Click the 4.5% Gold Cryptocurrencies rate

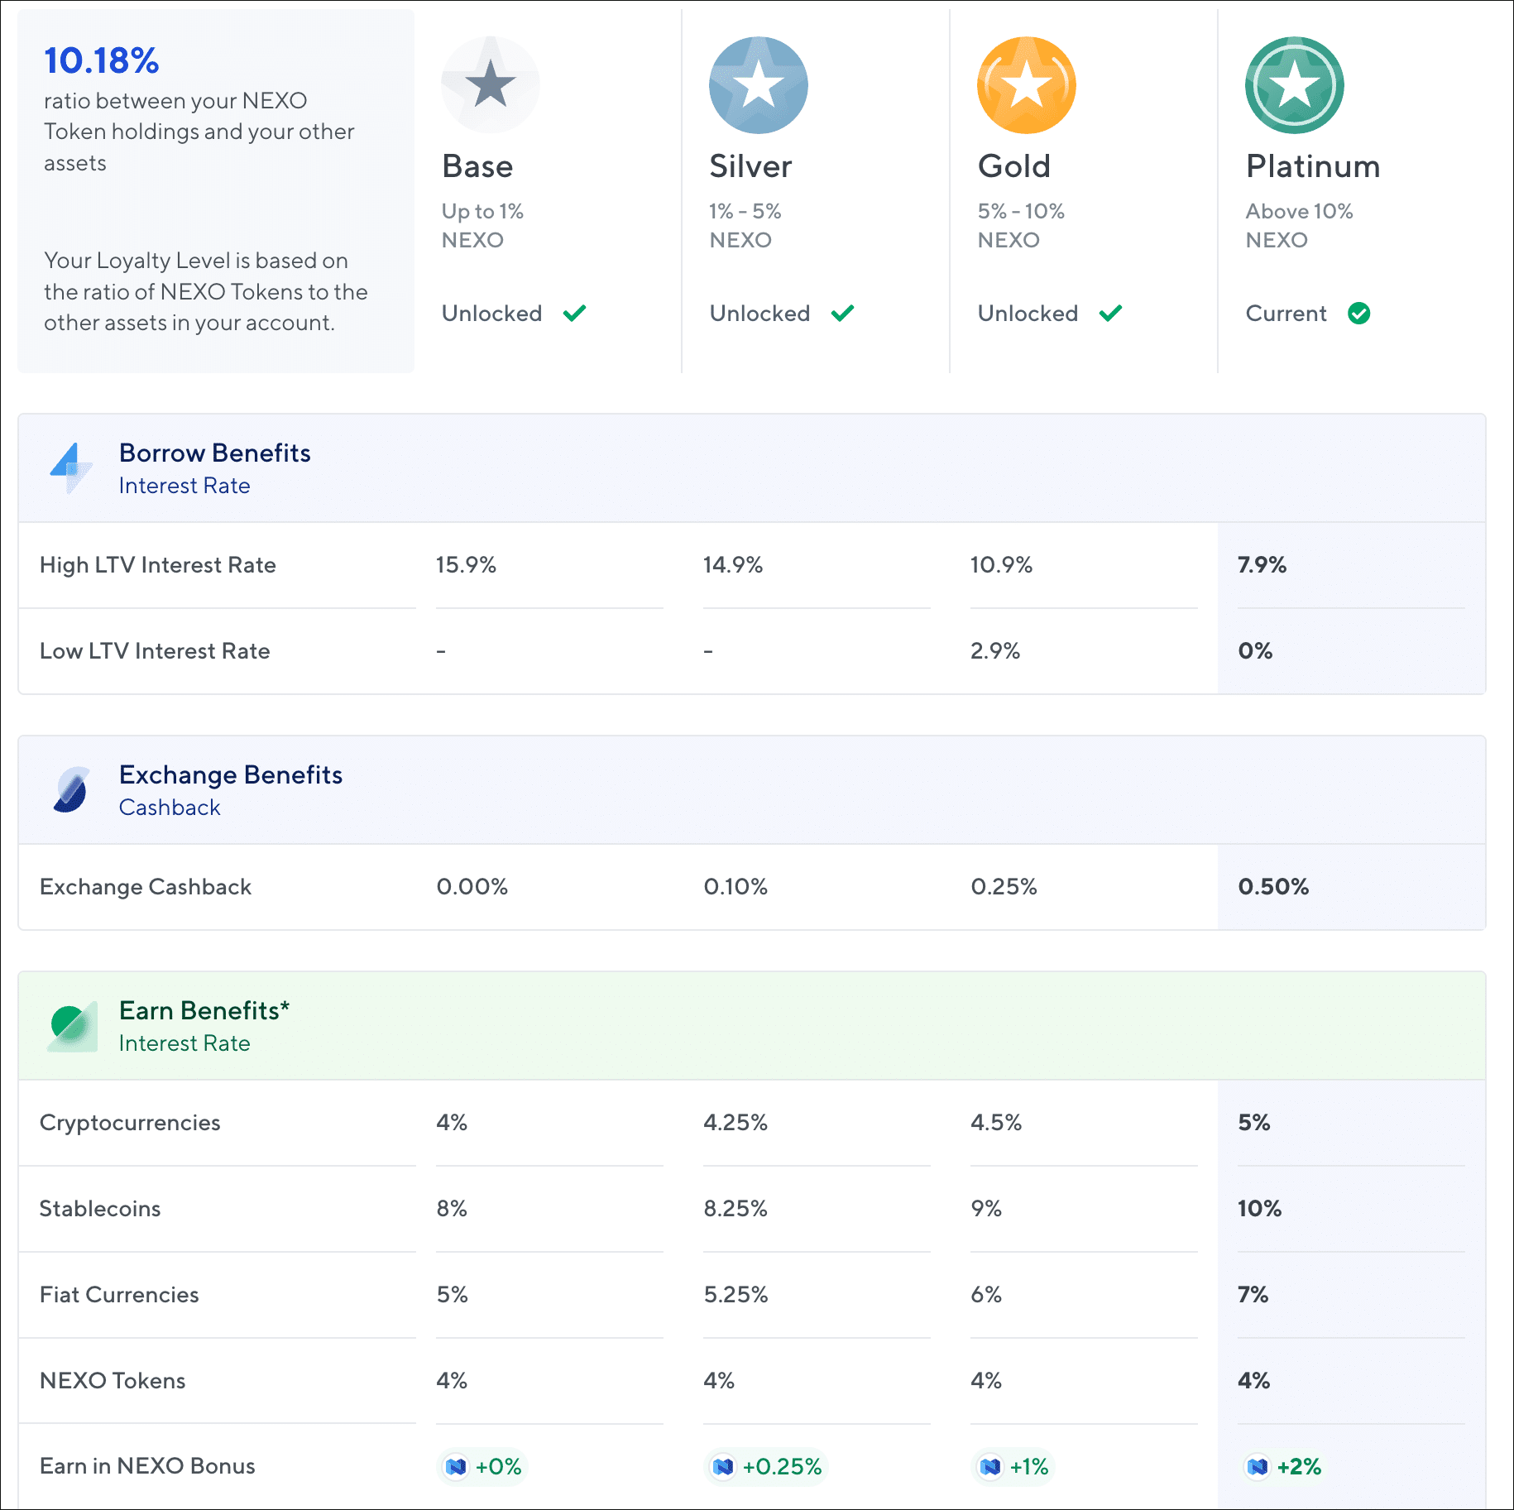pos(996,1123)
